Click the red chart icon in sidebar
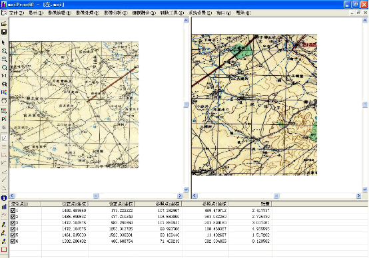 click(4, 155)
